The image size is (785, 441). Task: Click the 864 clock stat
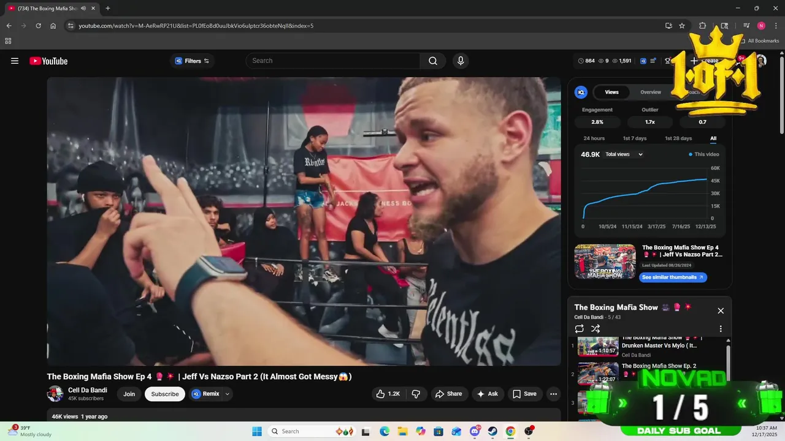(586, 61)
